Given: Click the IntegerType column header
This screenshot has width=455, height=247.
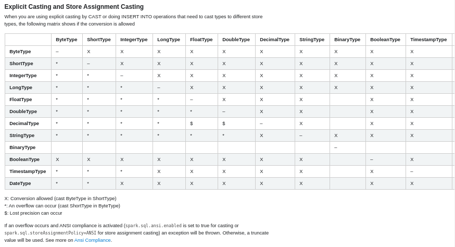Looking at the screenshot, I should click(134, 40).
